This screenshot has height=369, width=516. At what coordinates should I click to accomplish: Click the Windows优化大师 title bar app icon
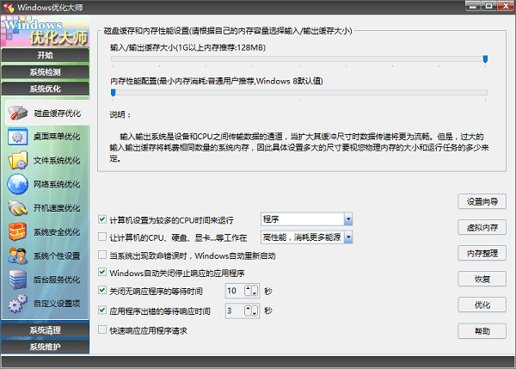[x=9, y=7]
